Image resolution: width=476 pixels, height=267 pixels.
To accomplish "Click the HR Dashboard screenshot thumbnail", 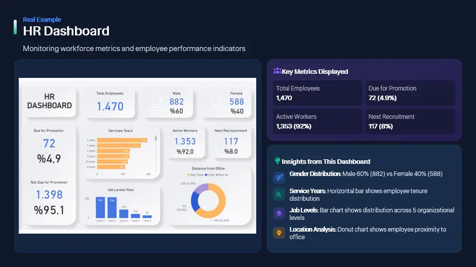I will (137, 156).
